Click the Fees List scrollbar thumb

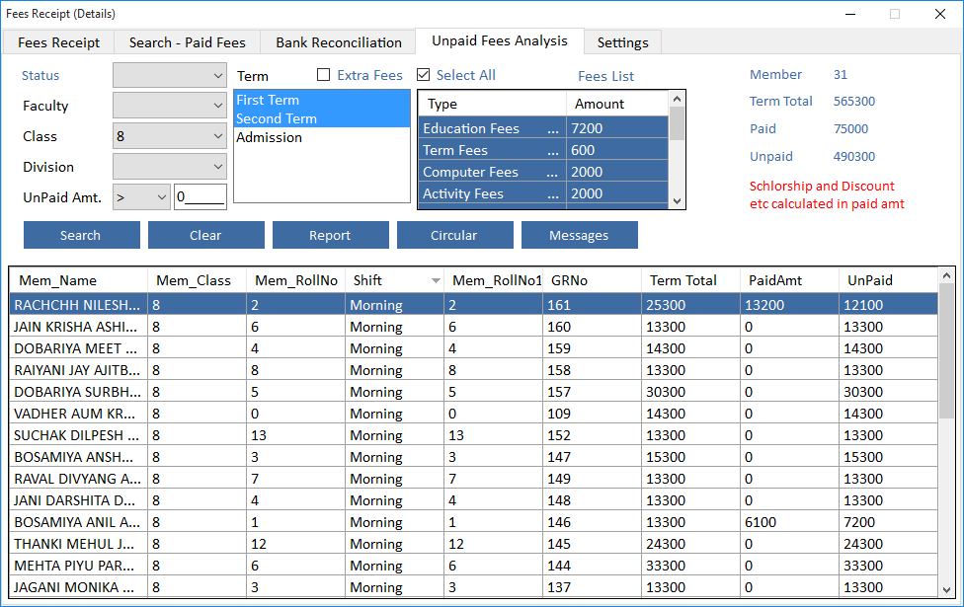click(677, 122)
